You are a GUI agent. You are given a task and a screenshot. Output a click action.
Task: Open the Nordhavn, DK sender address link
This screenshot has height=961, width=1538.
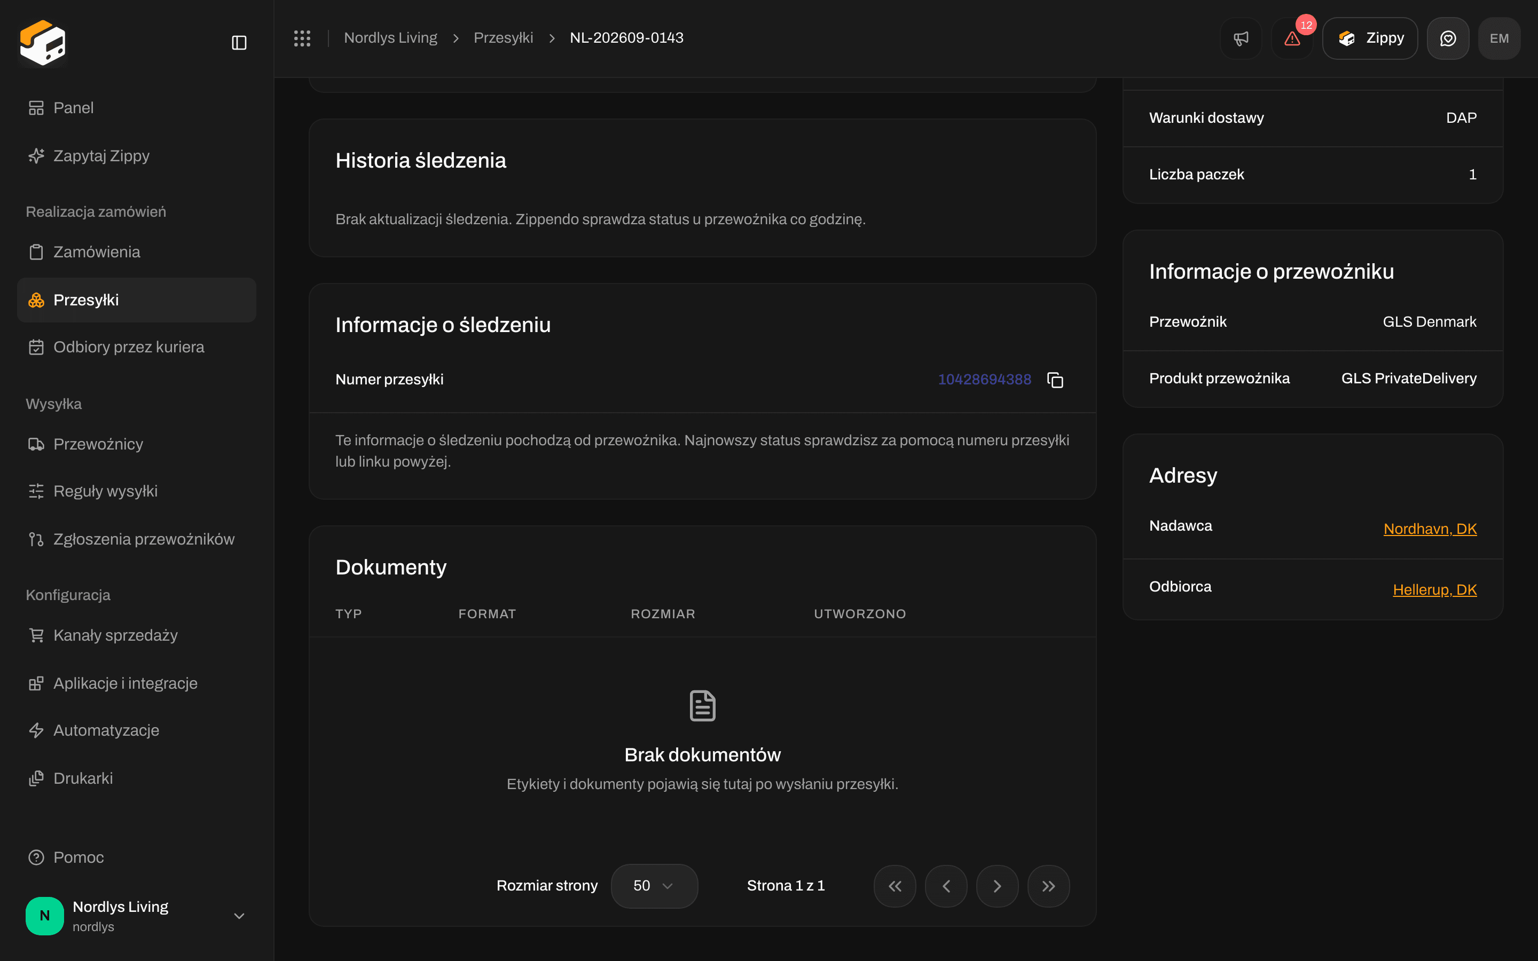[x=1430, y=529]
